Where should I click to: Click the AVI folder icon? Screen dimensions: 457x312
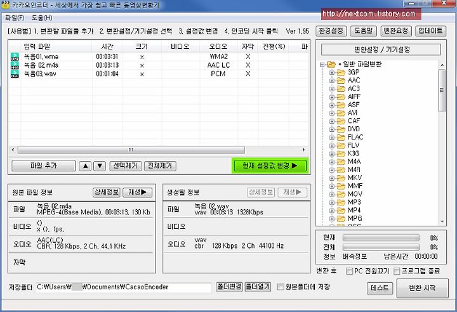341,113
